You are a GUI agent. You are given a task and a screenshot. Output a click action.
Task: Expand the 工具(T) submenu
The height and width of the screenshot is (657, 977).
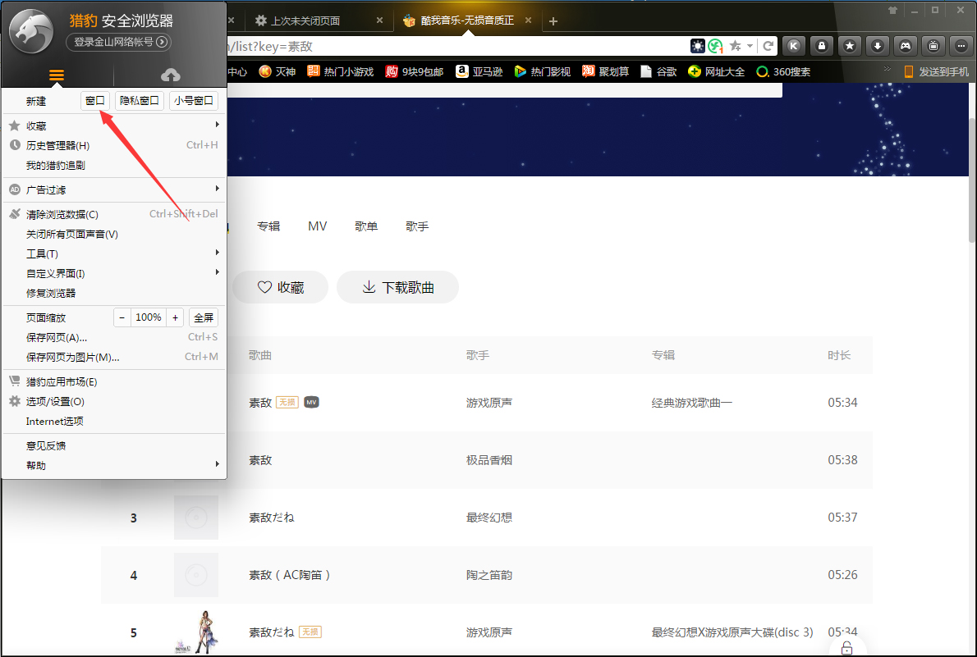41,253
